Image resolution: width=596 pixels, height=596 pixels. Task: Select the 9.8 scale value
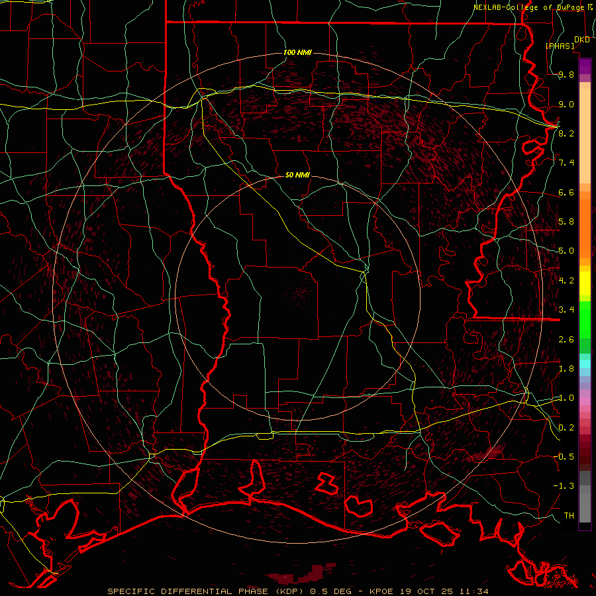pos(566,75)
